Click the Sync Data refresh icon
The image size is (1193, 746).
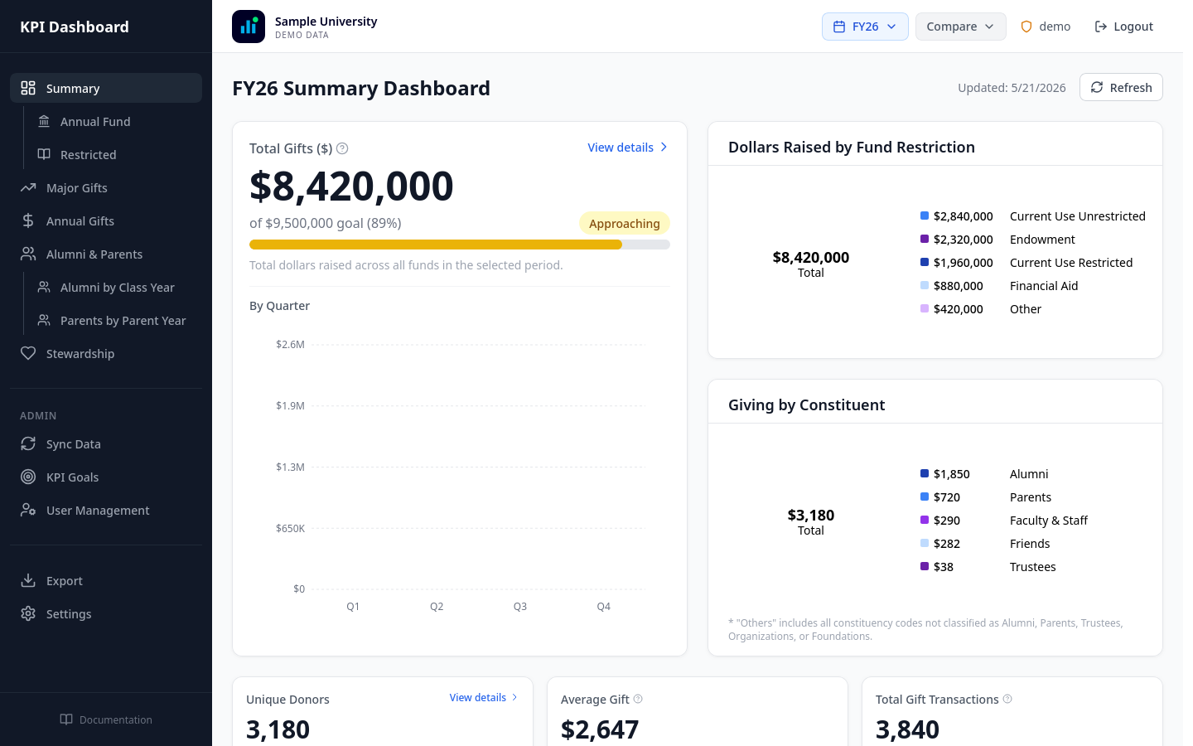click(x=28, y=443)
